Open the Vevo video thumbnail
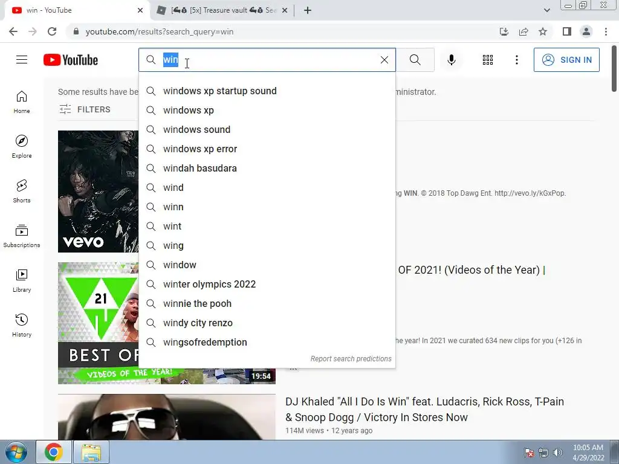Viewport: 619px width, 464px height. (x=99, y=192)
